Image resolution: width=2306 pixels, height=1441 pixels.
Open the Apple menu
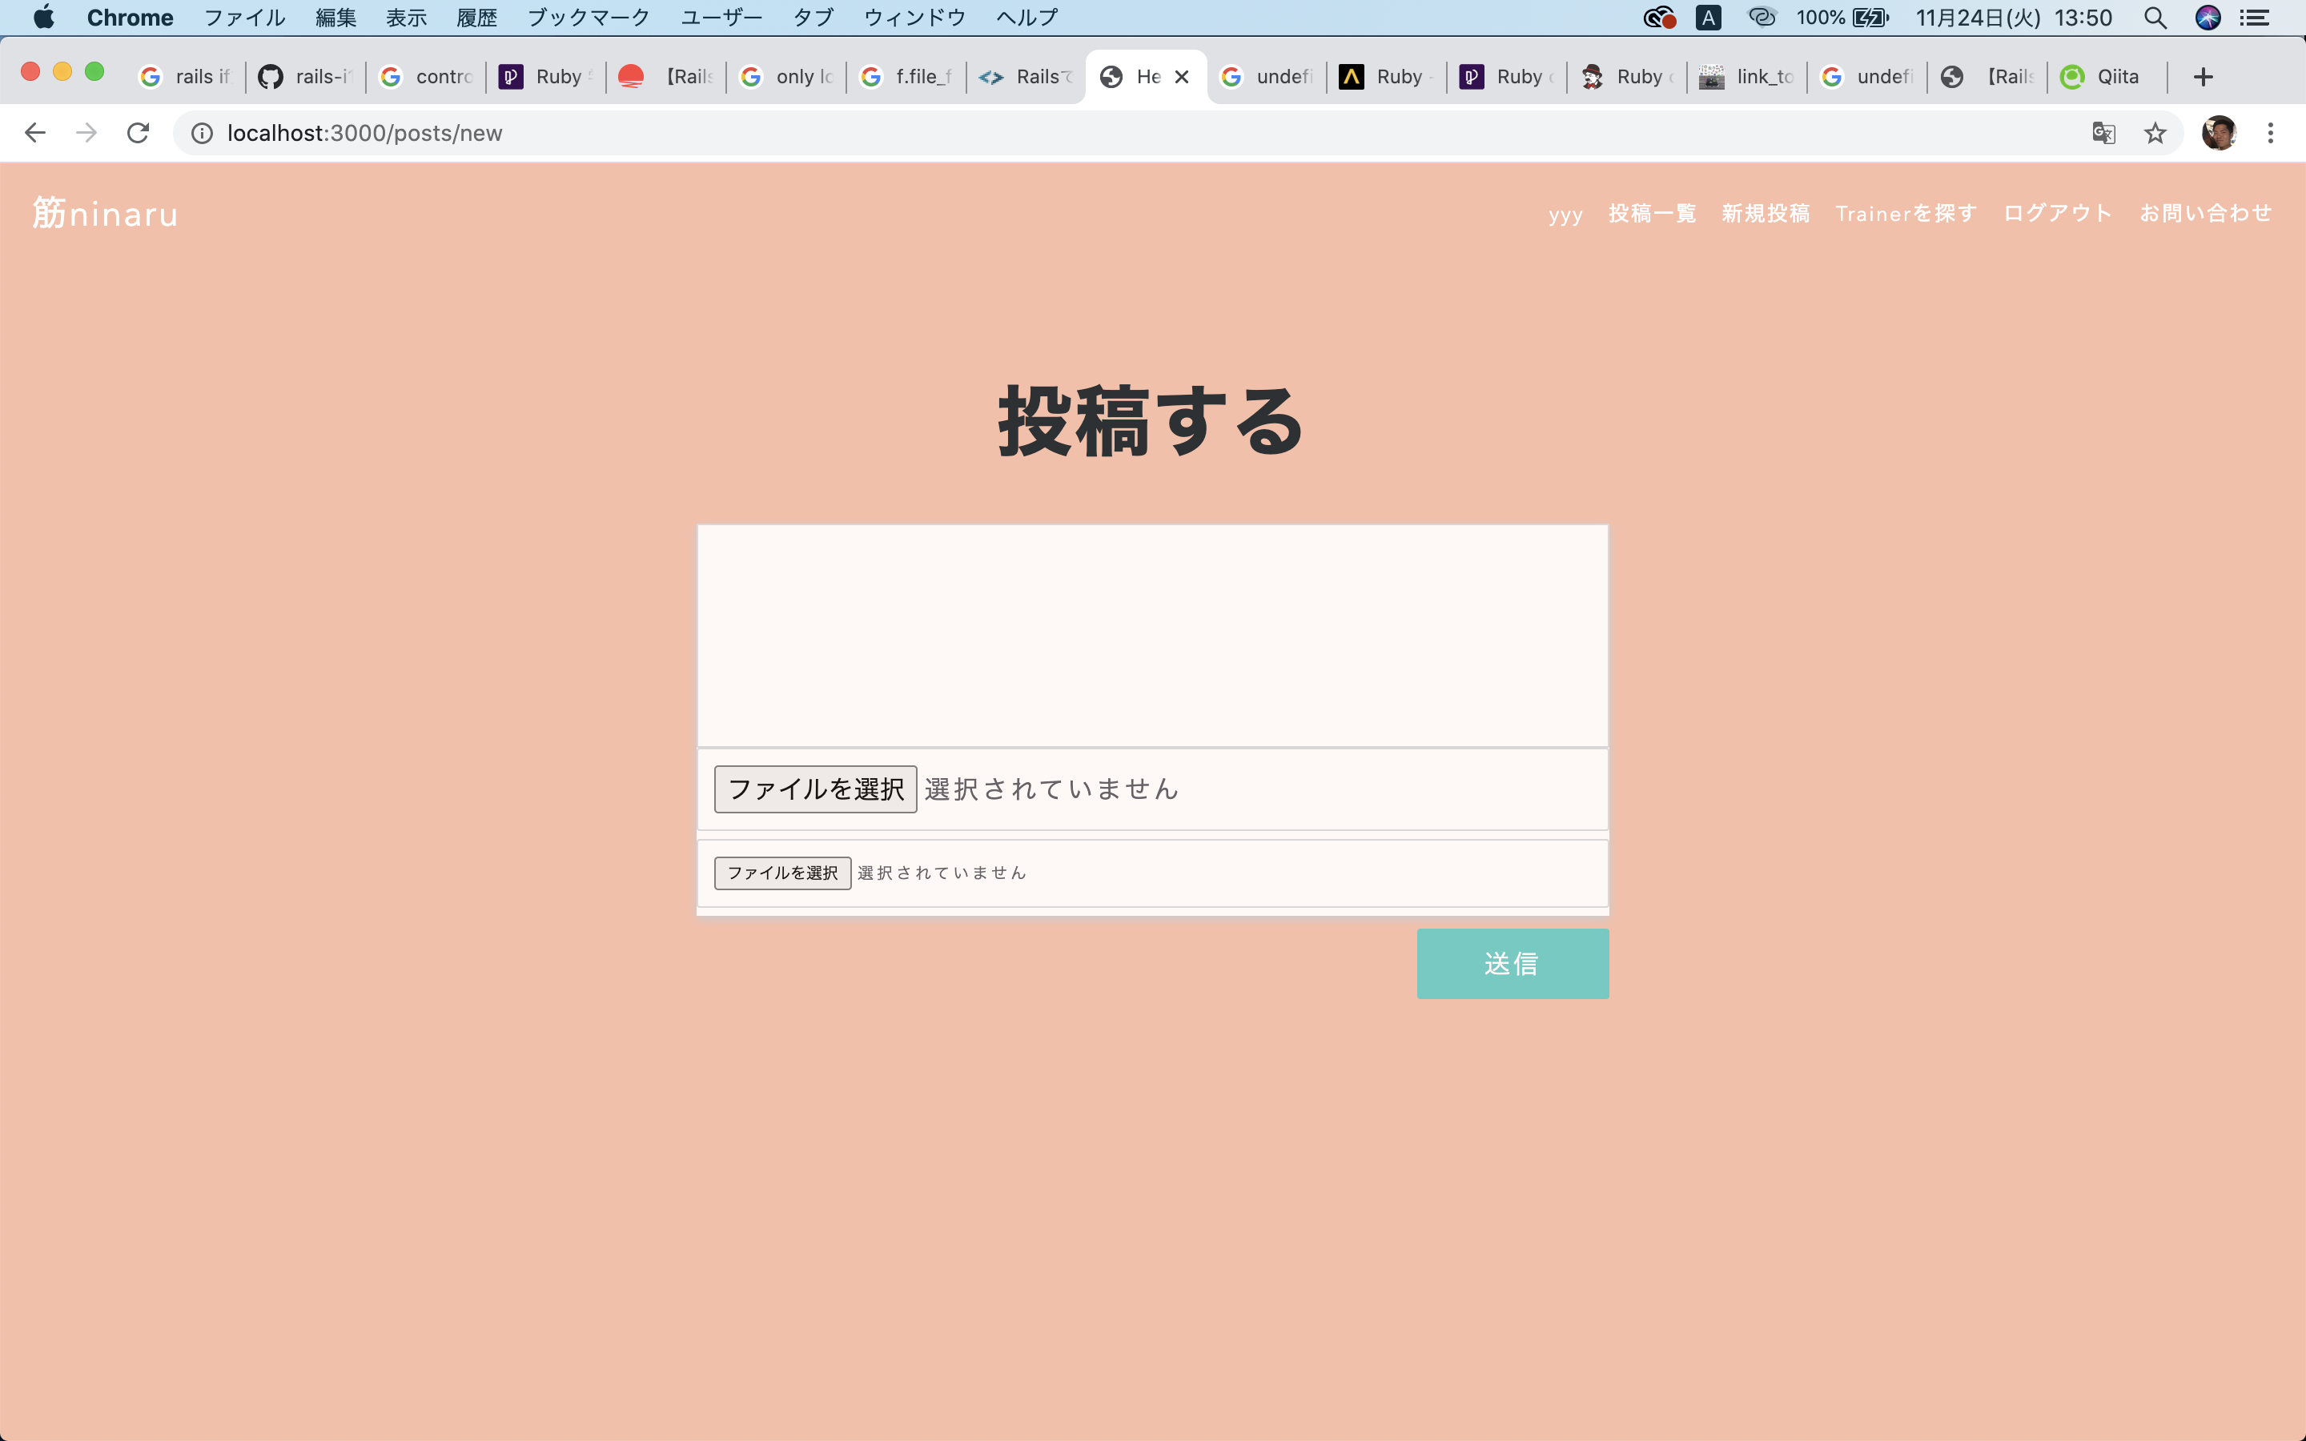(44, 17)
